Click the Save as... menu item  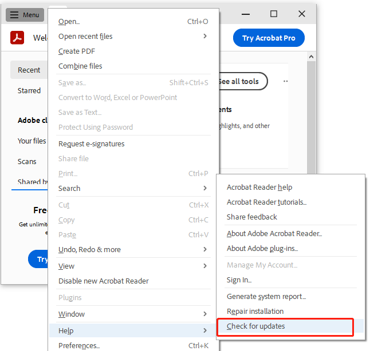point(133,83)
